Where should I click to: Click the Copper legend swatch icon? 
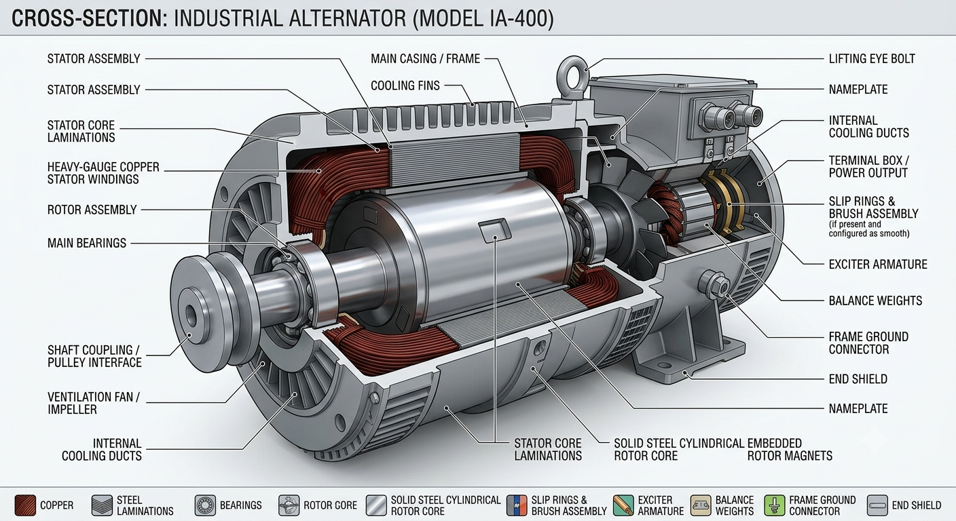[x=25, y=505]
